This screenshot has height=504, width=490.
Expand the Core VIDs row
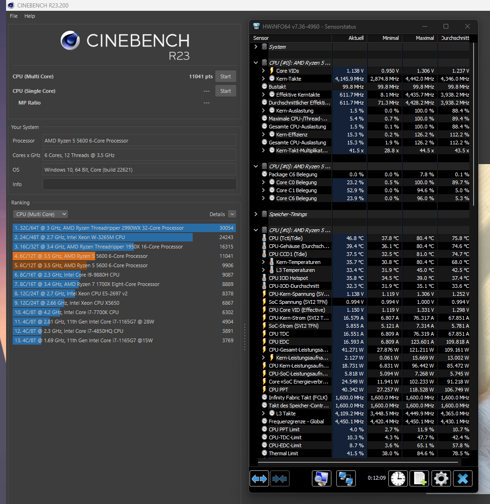pos(264,71)
